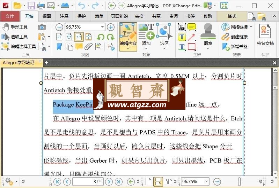Click Sign Document (签名文档)
The image size is (279, 188).
(x=265, y=35)
